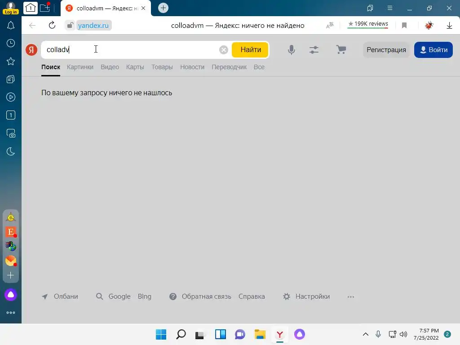
Task: Click into the search query field
Action: 131,49
